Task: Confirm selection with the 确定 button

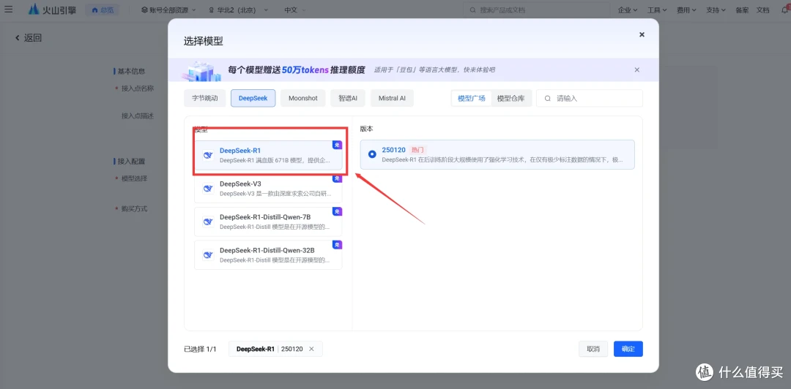Action: click(x=628, y=349)
